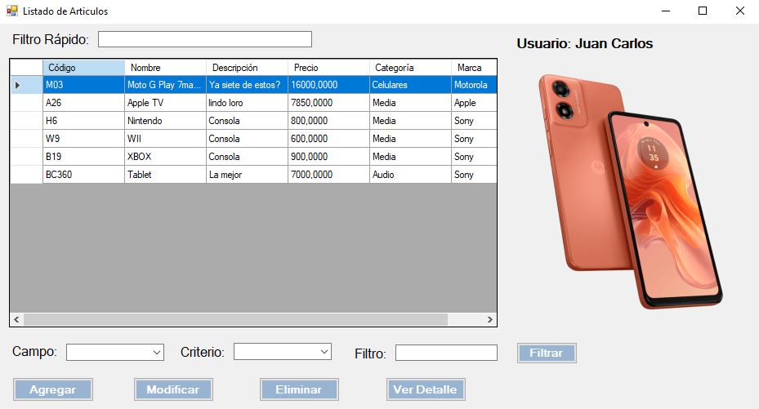Viewport: 759px width, 409px height.
Task: Open the Campo dropdown
Action: click(x=115, y=352)
